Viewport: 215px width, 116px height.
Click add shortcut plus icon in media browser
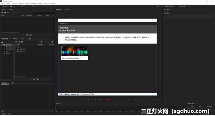click(41, 42)
